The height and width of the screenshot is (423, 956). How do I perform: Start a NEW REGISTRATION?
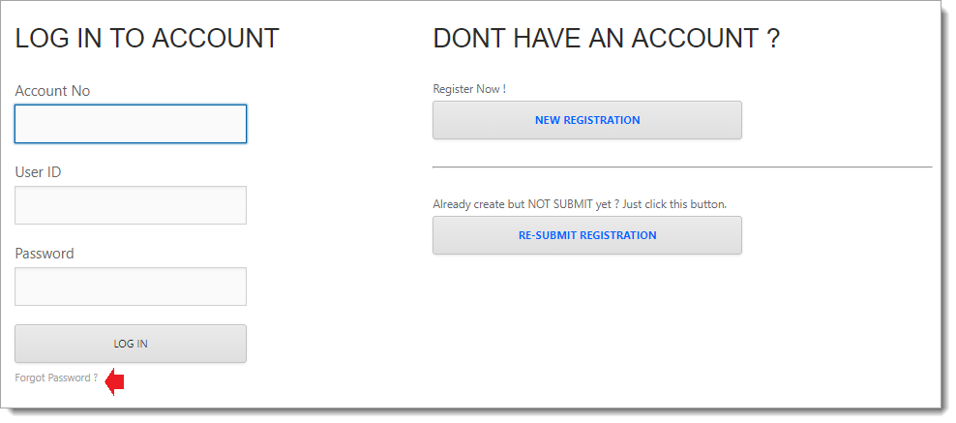[586, 120]
